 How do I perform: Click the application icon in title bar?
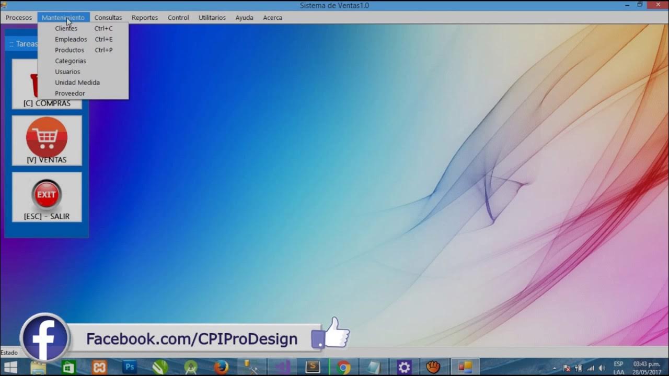click(4, 5)
